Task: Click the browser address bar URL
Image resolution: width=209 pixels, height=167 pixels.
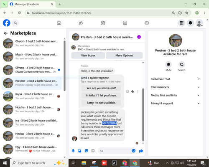Action: [x=61, y=13]
